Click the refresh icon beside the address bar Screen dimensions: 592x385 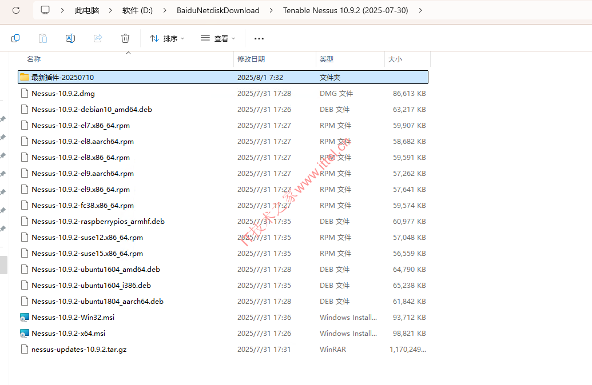coord(16,10)
